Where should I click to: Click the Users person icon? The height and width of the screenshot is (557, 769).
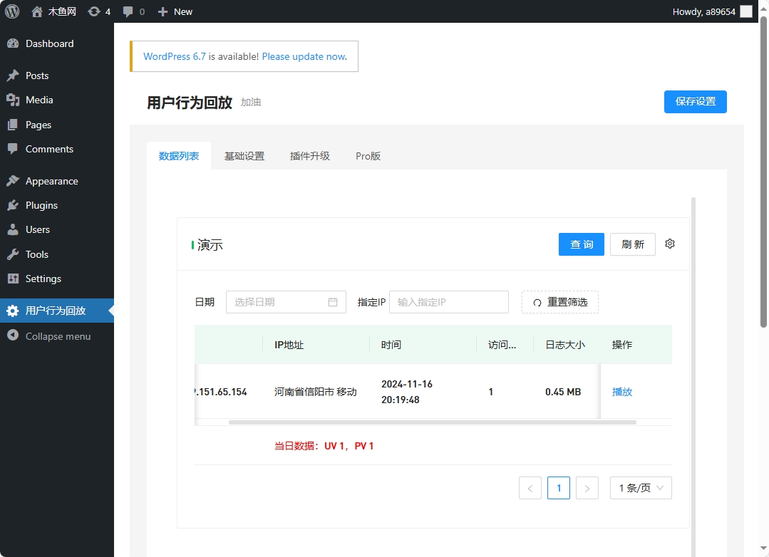coord(13,229)
